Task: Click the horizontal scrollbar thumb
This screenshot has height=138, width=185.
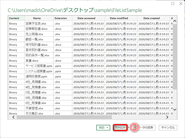Action: click(64, 117)
